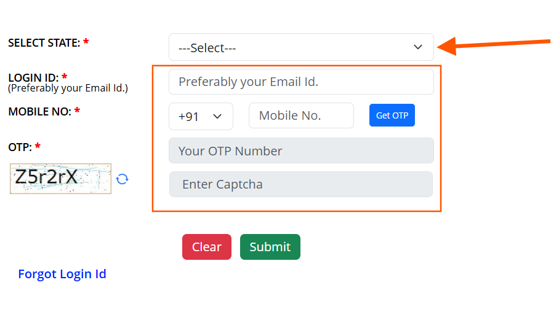Viewport: 551px width, 312px height.
Task: Click the blue Get OTP button
Action: 392,115
